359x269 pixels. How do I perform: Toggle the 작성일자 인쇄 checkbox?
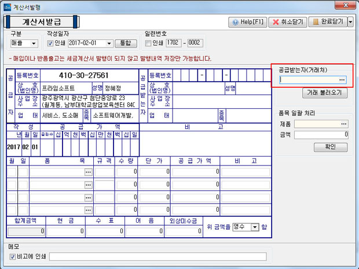click(50, 43)
